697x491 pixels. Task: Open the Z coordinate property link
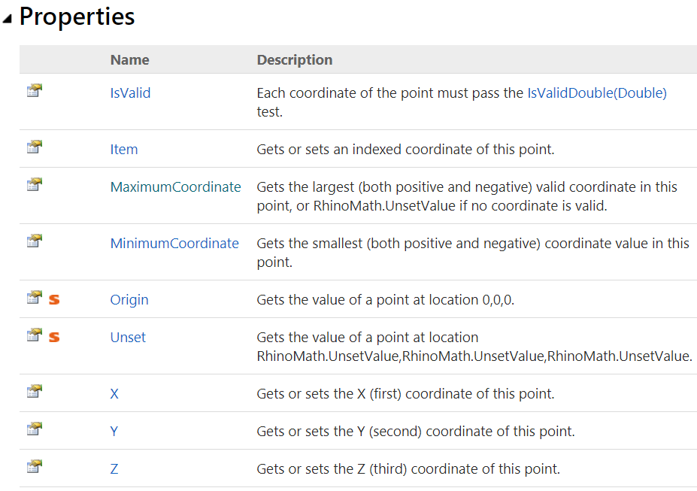tap(114, 469)
